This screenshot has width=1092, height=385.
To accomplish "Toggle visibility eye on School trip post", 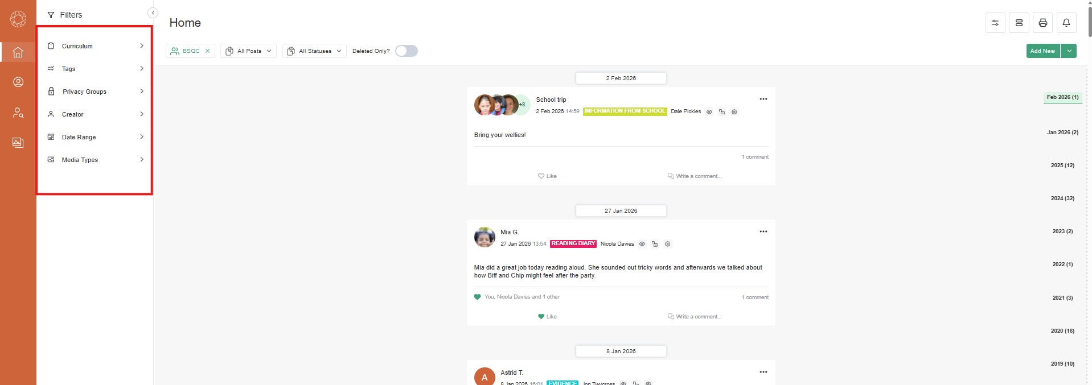I will (709, 112).
